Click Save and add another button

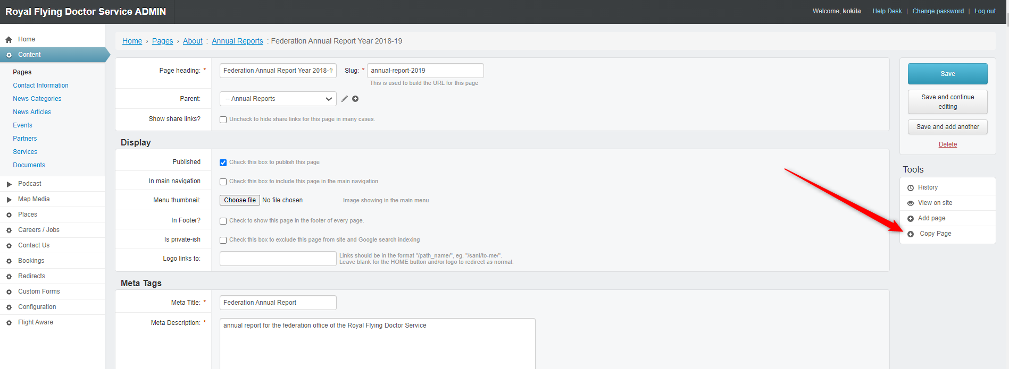947,127
